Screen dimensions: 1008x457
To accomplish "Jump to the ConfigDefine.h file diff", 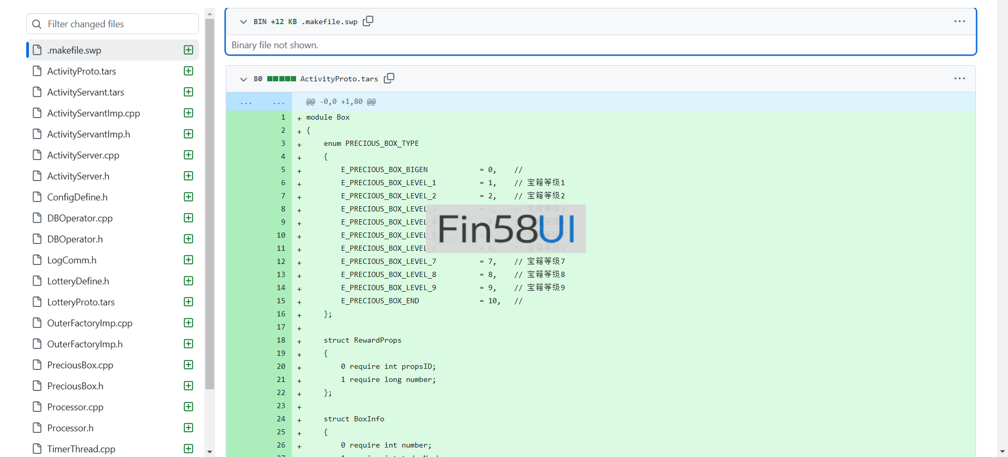I will click(77, 197).
